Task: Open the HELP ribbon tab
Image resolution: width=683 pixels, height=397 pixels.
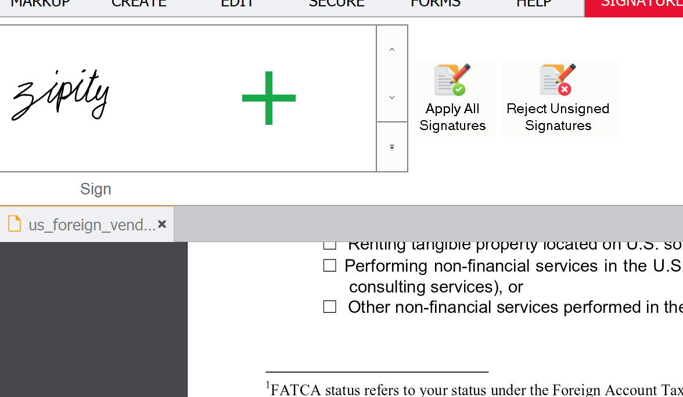Action: tap(534, 3)
